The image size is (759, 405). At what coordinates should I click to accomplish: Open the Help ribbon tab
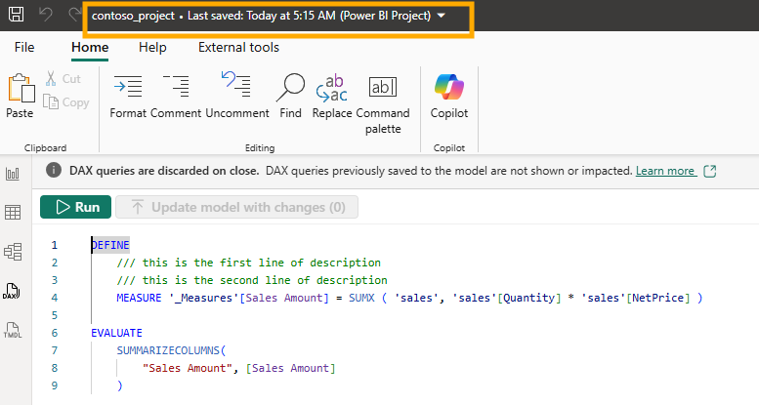pyautogui.click(x=152, y=47)
